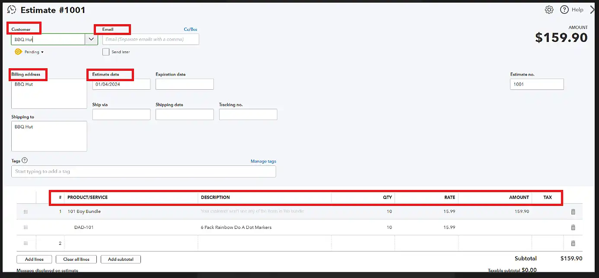Click the Estimate #1001 title

(53, 10)
